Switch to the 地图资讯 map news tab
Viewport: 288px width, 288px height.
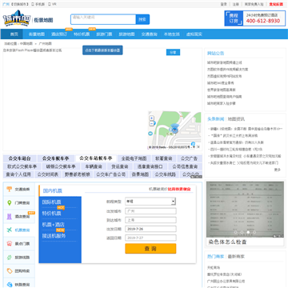236,119
